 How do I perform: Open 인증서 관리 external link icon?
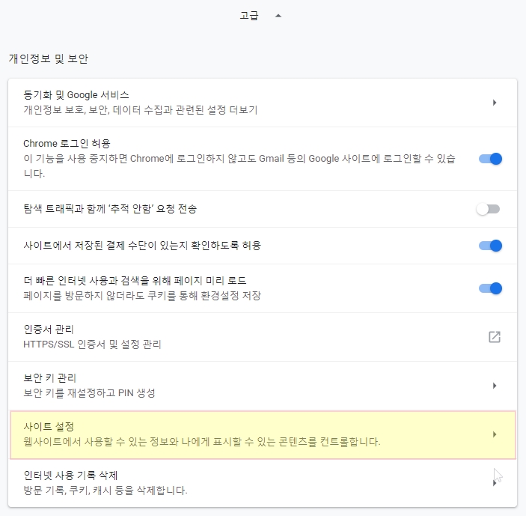[495, 337]
